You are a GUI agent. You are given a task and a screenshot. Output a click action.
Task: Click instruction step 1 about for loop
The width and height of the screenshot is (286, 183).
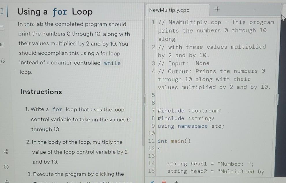tap(78, 119)
